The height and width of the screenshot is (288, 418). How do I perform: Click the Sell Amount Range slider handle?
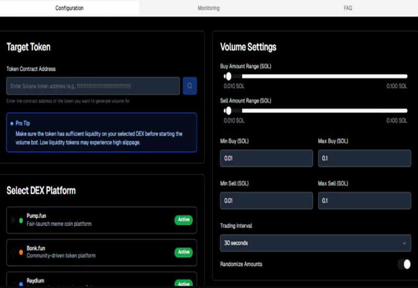coord(228,110)
